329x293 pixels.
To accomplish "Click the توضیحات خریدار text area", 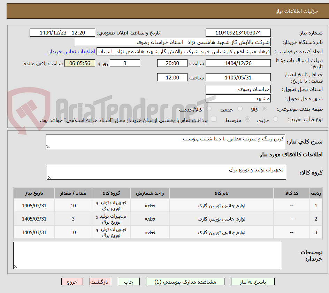I will 147,255.
